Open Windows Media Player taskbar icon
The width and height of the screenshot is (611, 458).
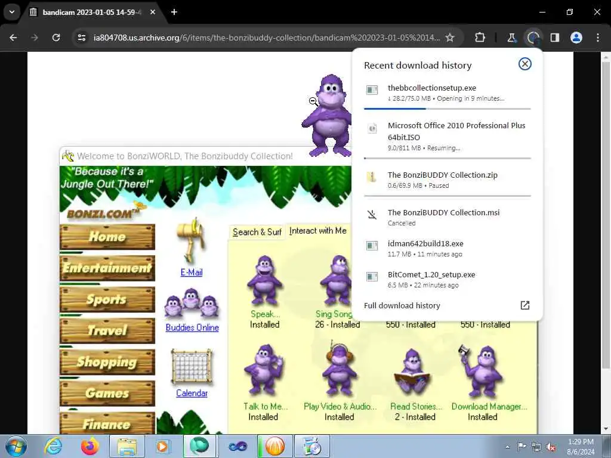point(162,446)
